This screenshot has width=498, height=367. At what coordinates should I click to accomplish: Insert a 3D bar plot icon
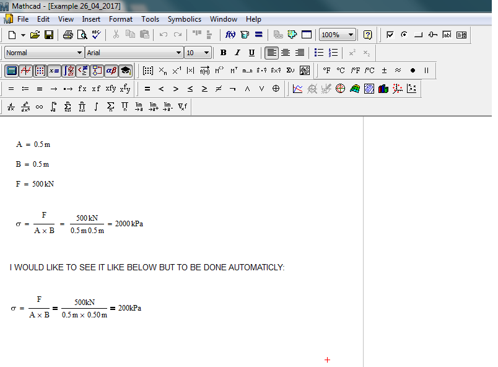pos(383,89)
